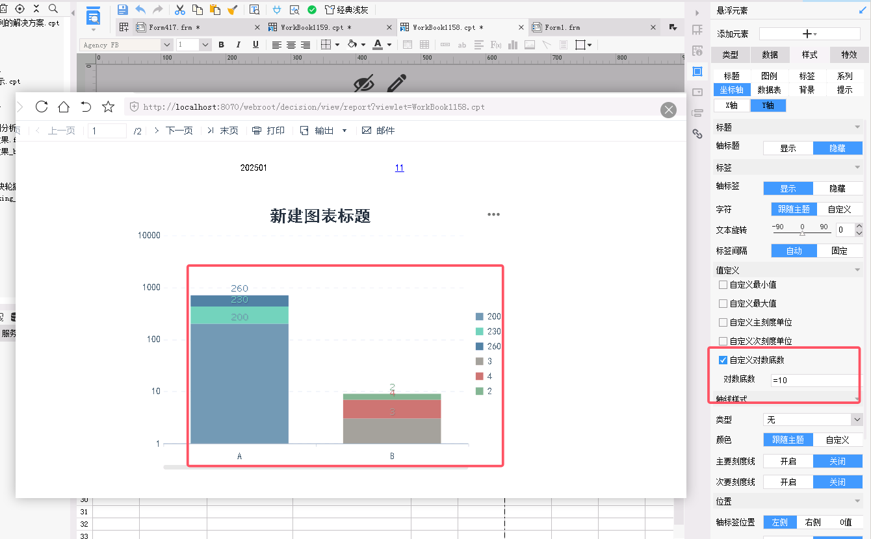Set 标签间隔 to 固定
The height and width of the screenshot is (539, 871).
point(840,251)
